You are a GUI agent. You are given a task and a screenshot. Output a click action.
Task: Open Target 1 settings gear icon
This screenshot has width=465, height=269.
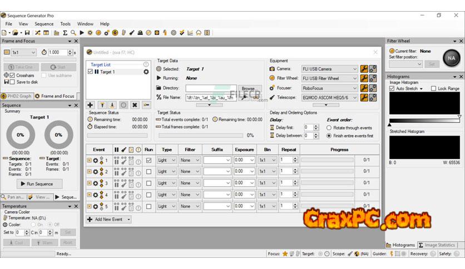[146, 72]
